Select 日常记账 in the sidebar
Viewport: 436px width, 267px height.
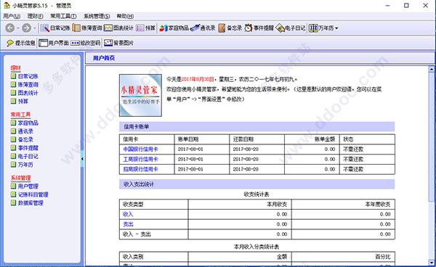coord(28,76)
